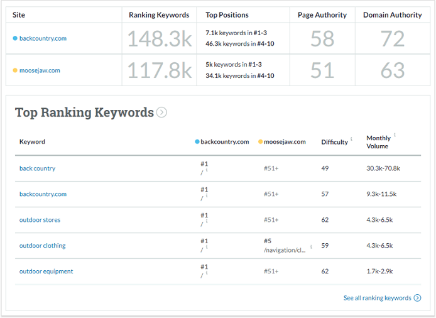Click info icon beside Monthly Volume header
This screenshot has height=318, width=436.
[x=395, y=136]
